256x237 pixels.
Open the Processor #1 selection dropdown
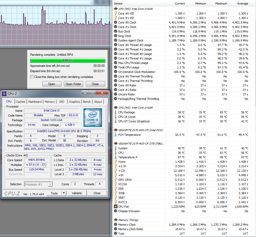click(50, 184)
